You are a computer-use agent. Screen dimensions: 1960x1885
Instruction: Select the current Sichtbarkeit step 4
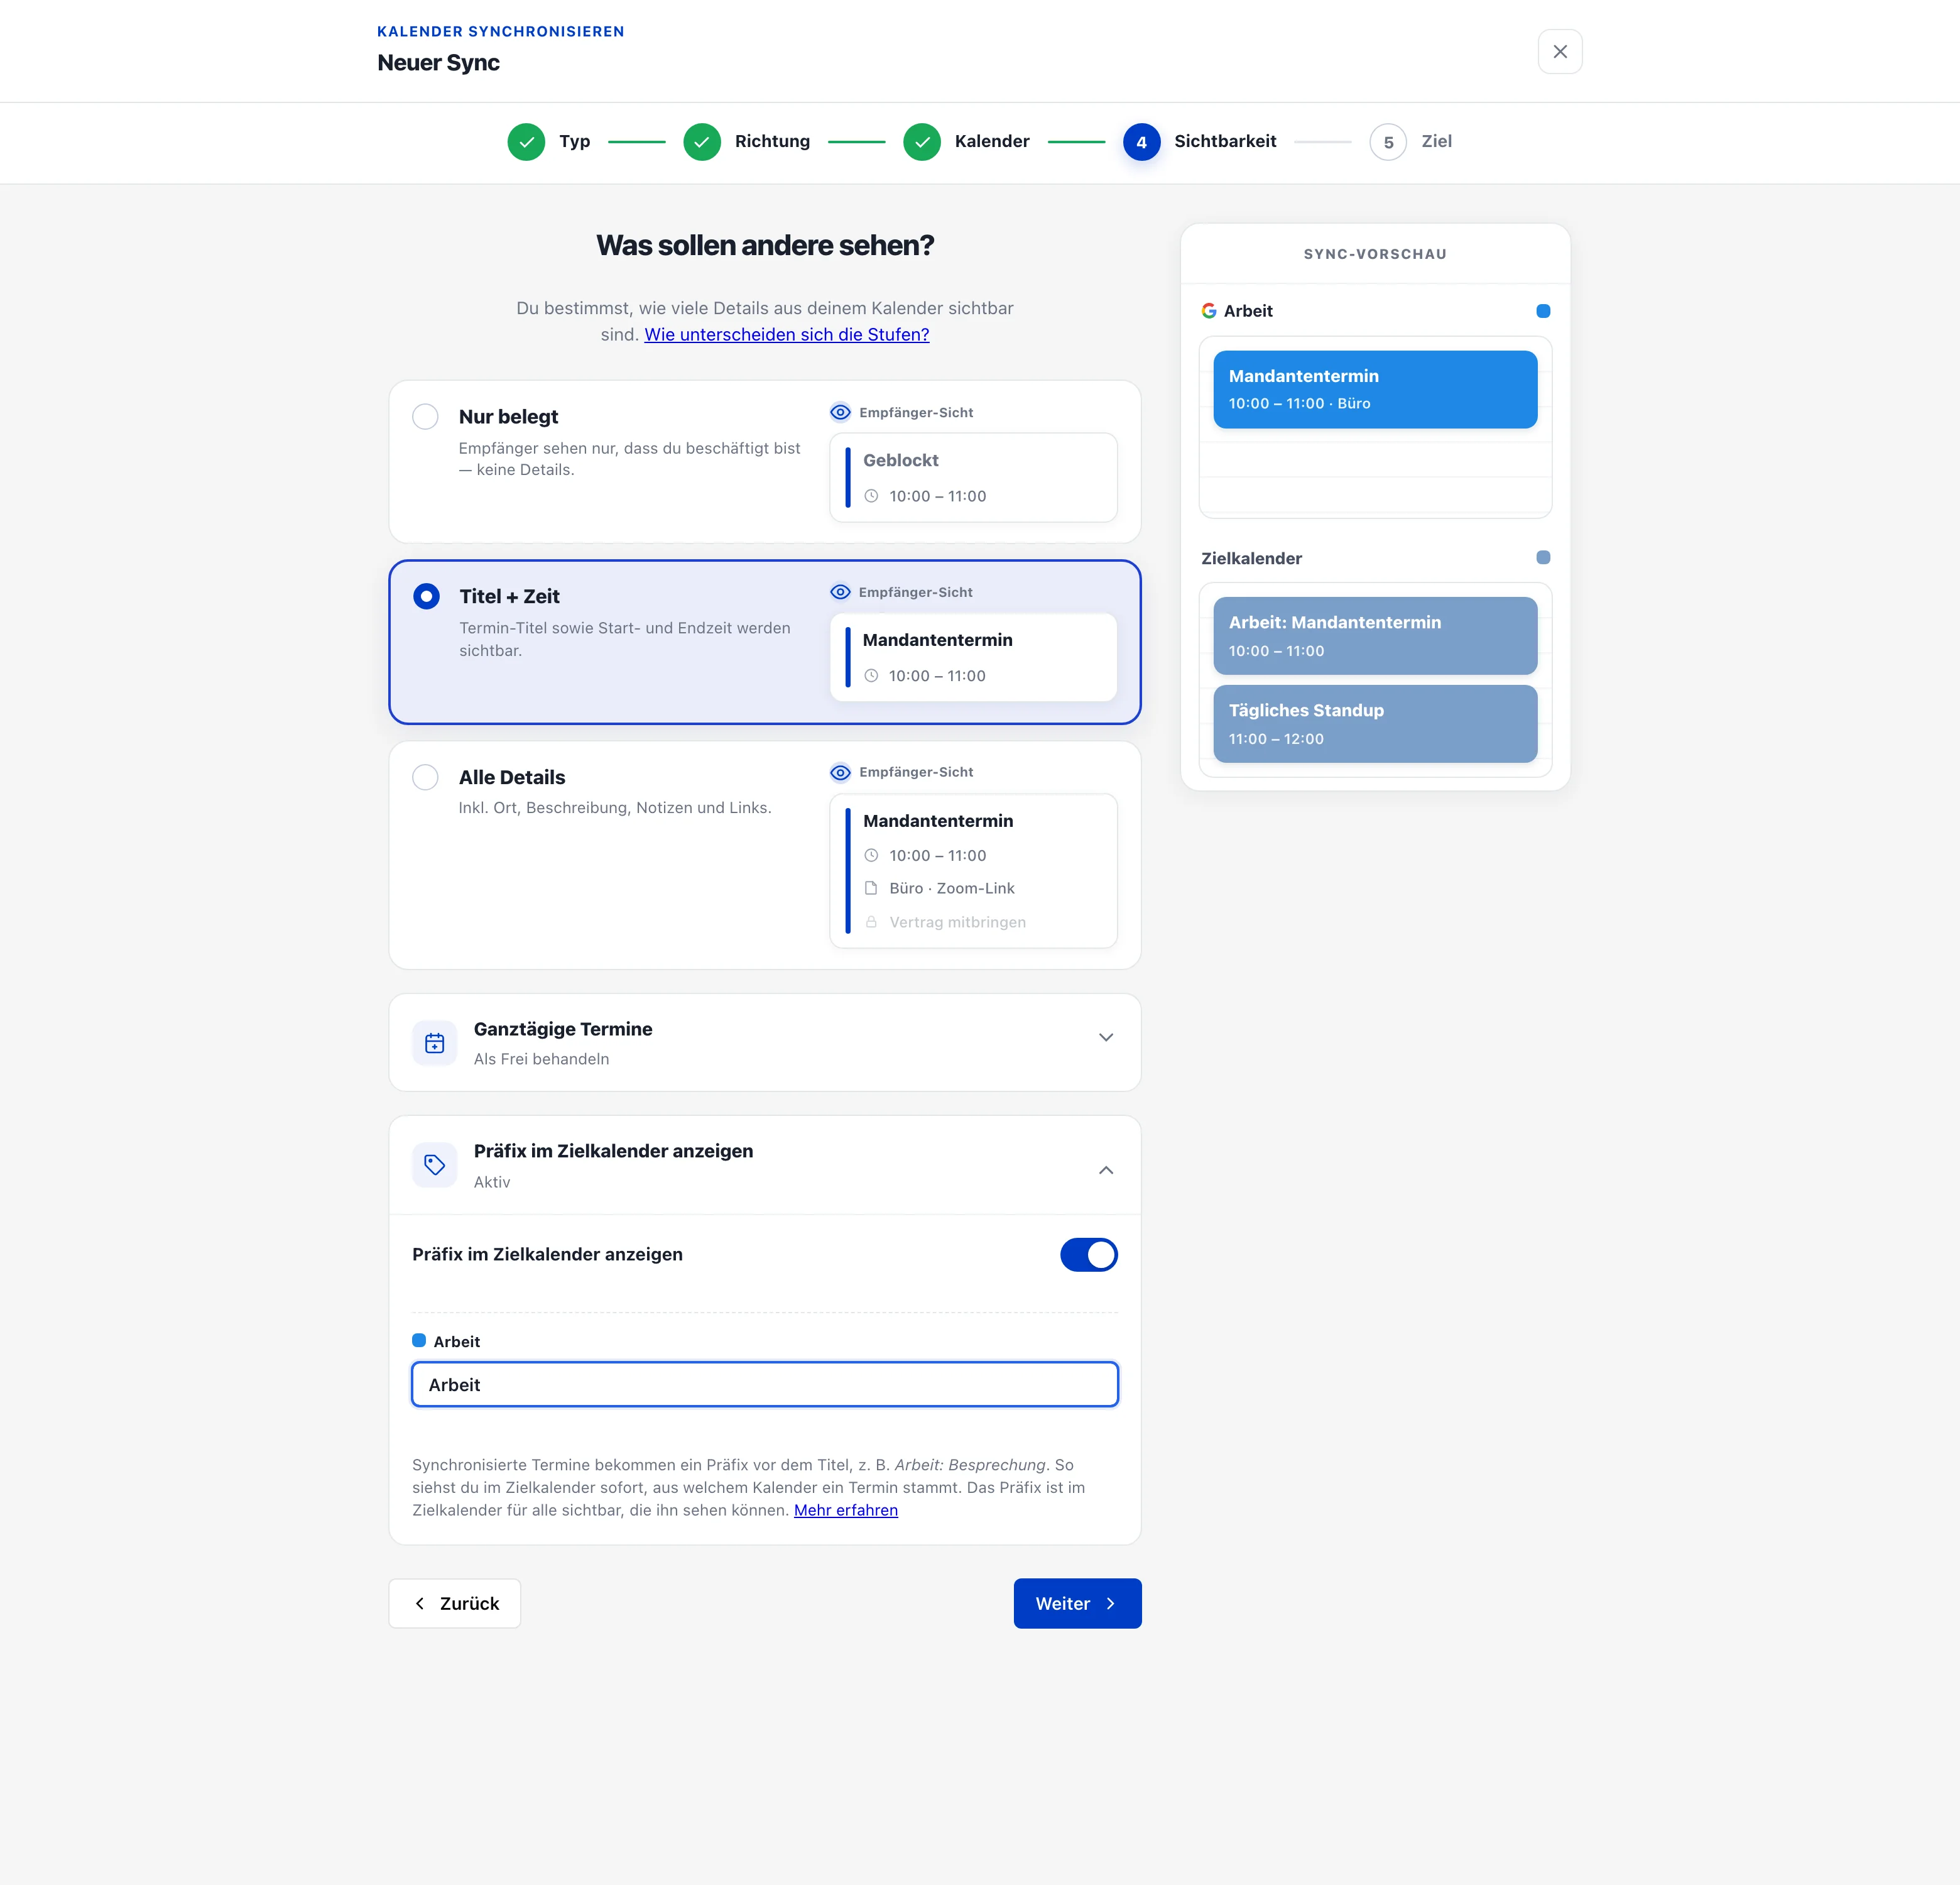point(1199,142)
